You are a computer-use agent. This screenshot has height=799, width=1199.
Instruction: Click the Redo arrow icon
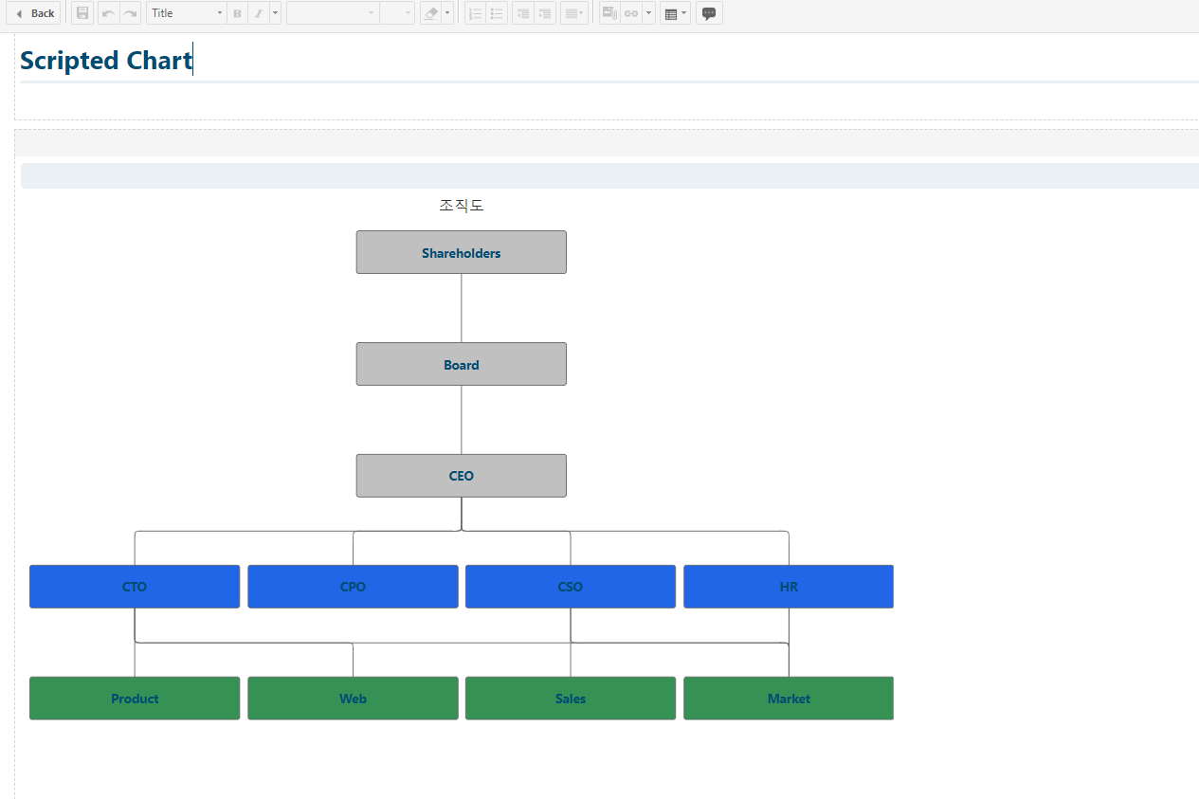[x=130, y=13]
